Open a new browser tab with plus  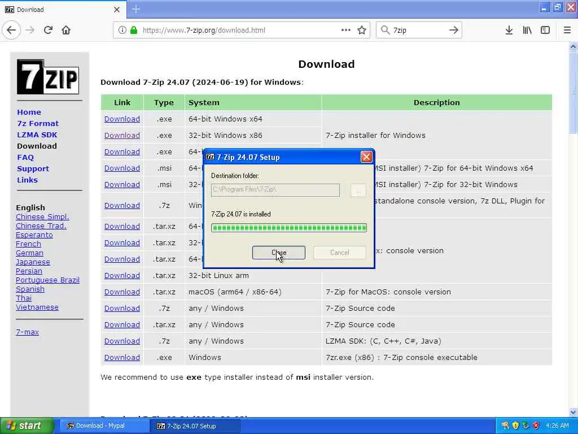click(x=136, y=9)
